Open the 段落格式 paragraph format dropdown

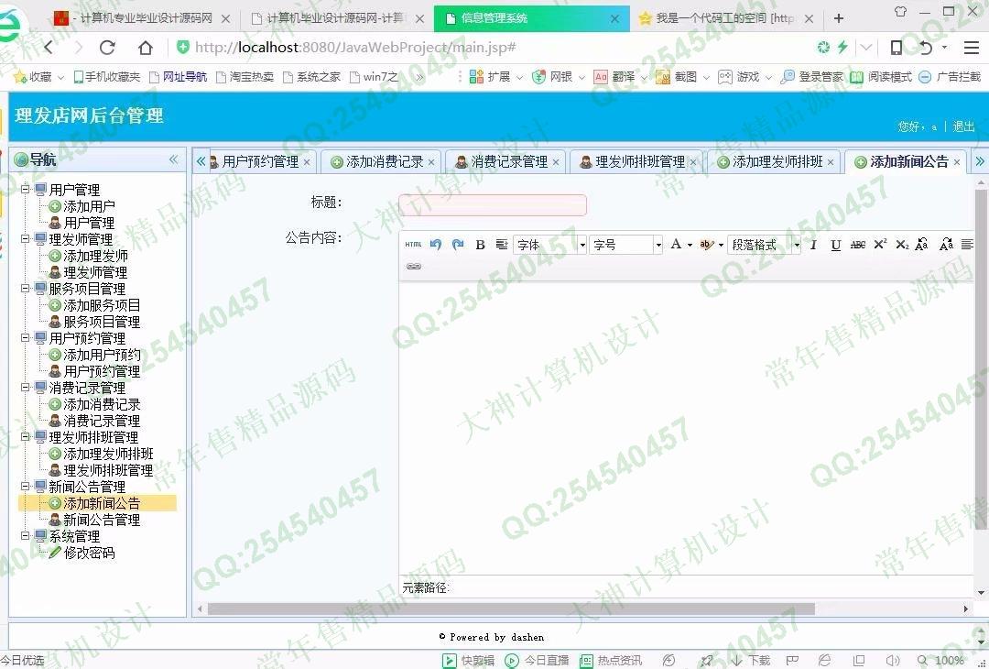click(764, 245)
